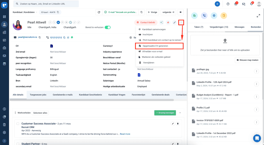
Task: Copy the candidate email address
Action: (x=40, y=37)
